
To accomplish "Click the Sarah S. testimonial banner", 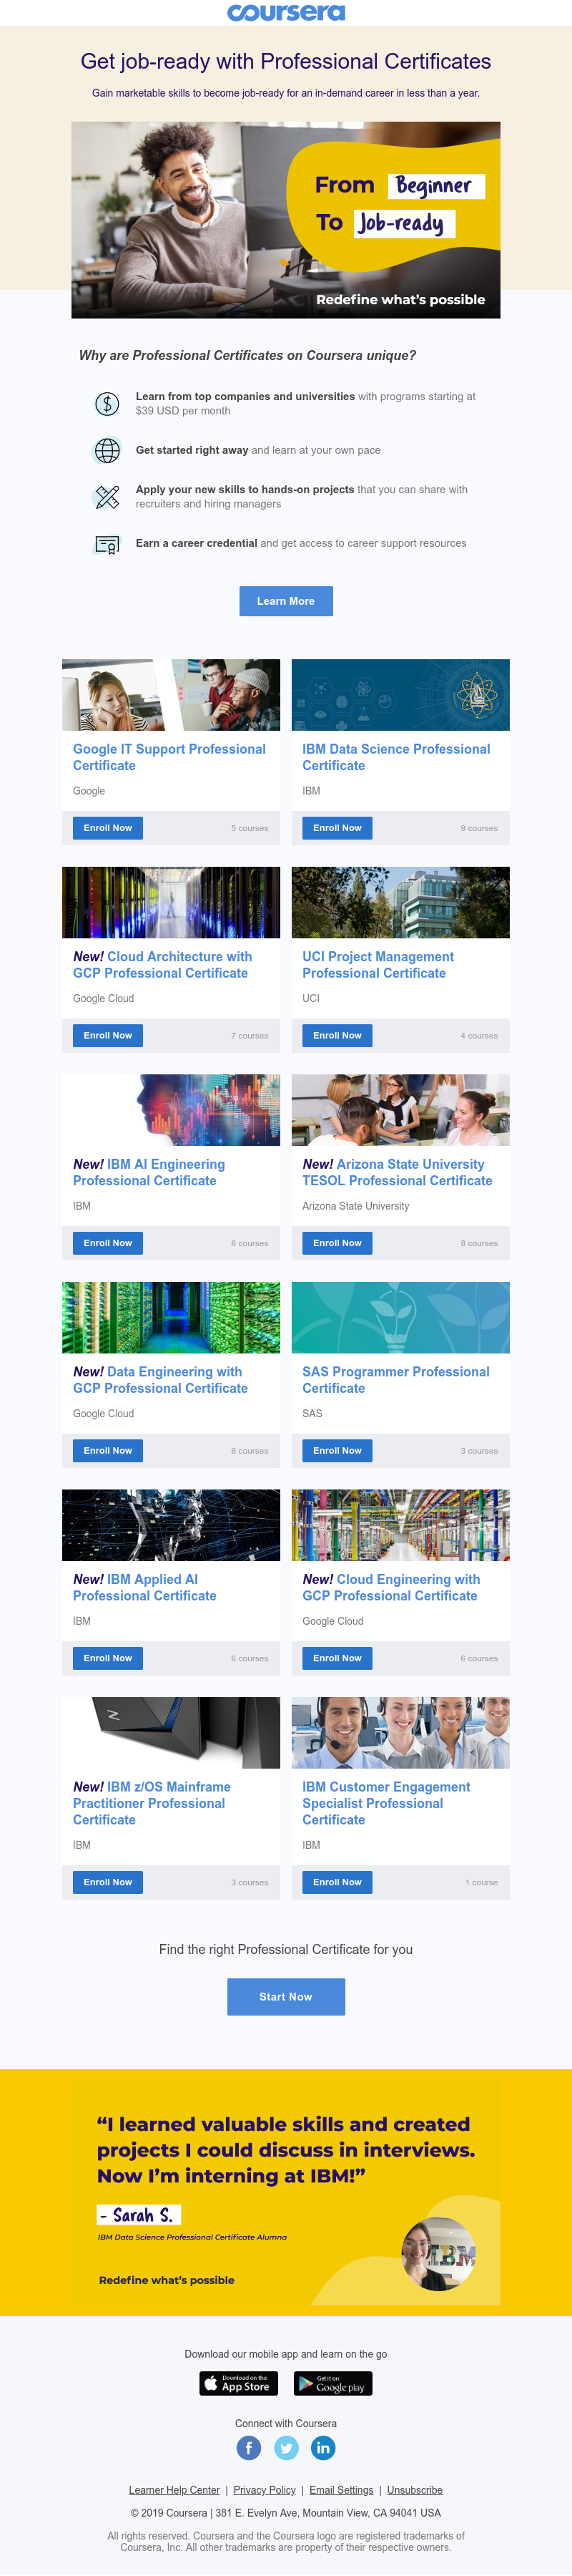I will point(285,2193).
